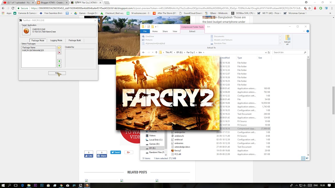Click TexMod icon on taskbar
Screen dimensions: 335x188
(81, 185)
